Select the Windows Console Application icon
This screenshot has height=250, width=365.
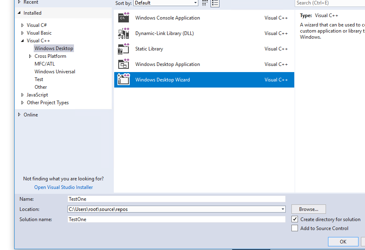[x=124, y=18]
